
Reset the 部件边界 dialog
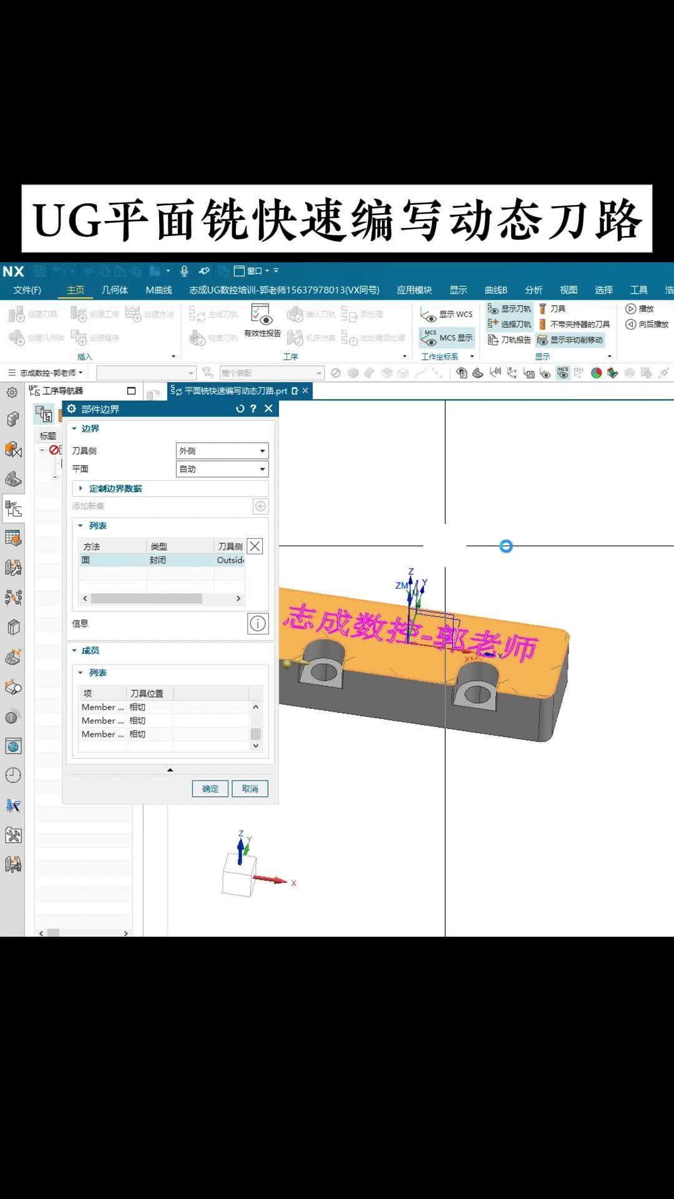click(240, 408)
